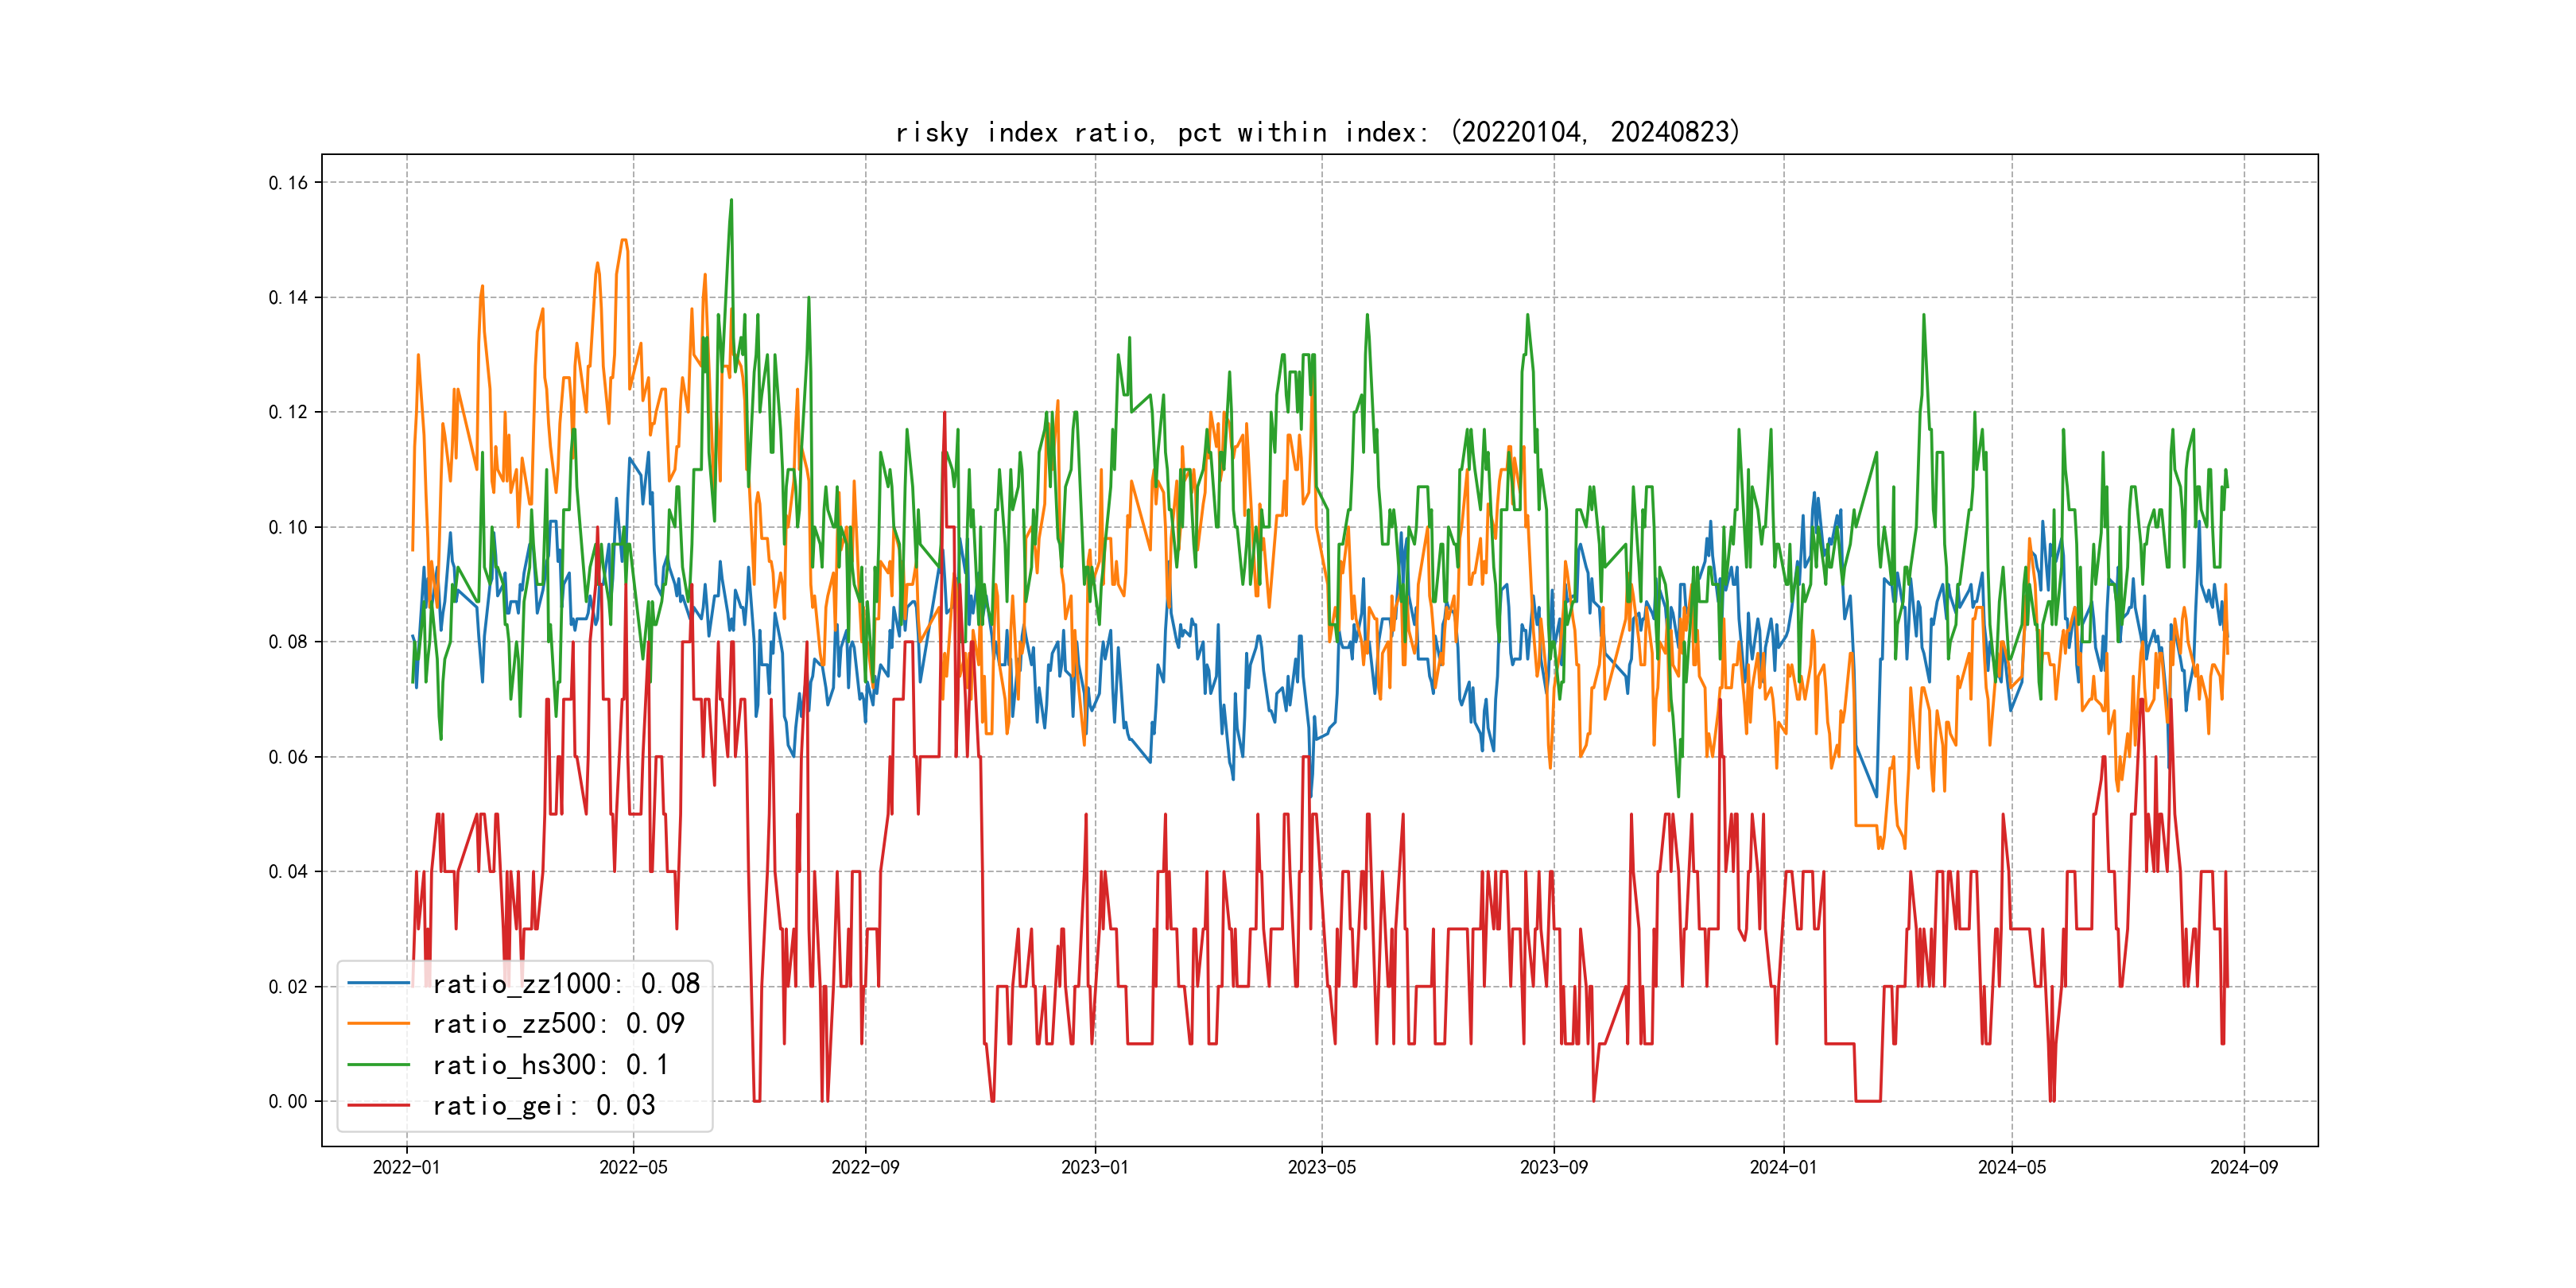
Task: Click the 2022-09 x-axis tick label
Action: point(865,1167)
